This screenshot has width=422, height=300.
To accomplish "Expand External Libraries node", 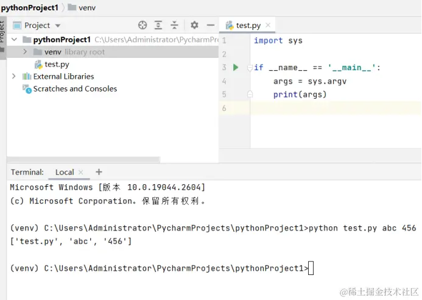I will point(14,76).
